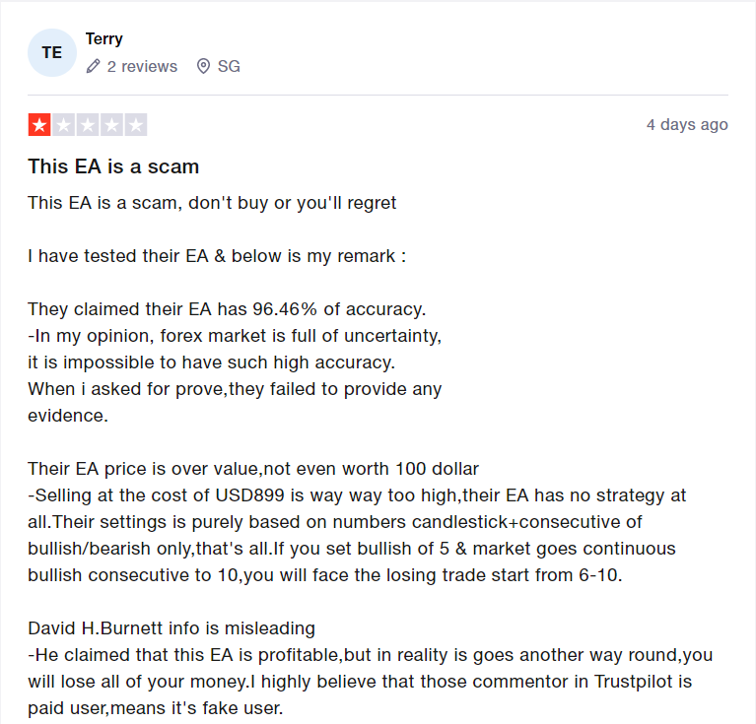Click the third grey star
756x724 pixels.
click(x=88, y=125)
